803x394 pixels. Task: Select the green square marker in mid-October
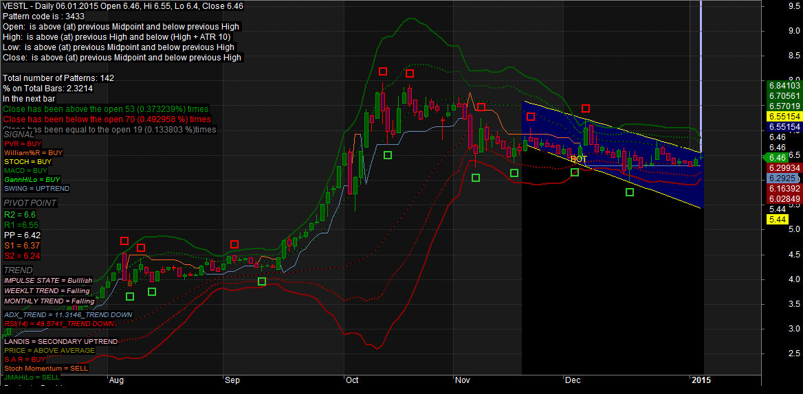(x=388, y=155)
